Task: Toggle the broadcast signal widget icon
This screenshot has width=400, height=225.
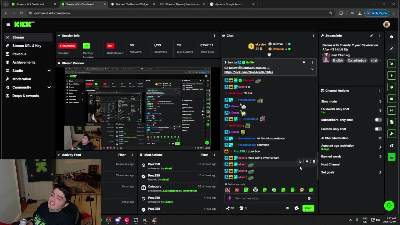Action: pos(392,110)
